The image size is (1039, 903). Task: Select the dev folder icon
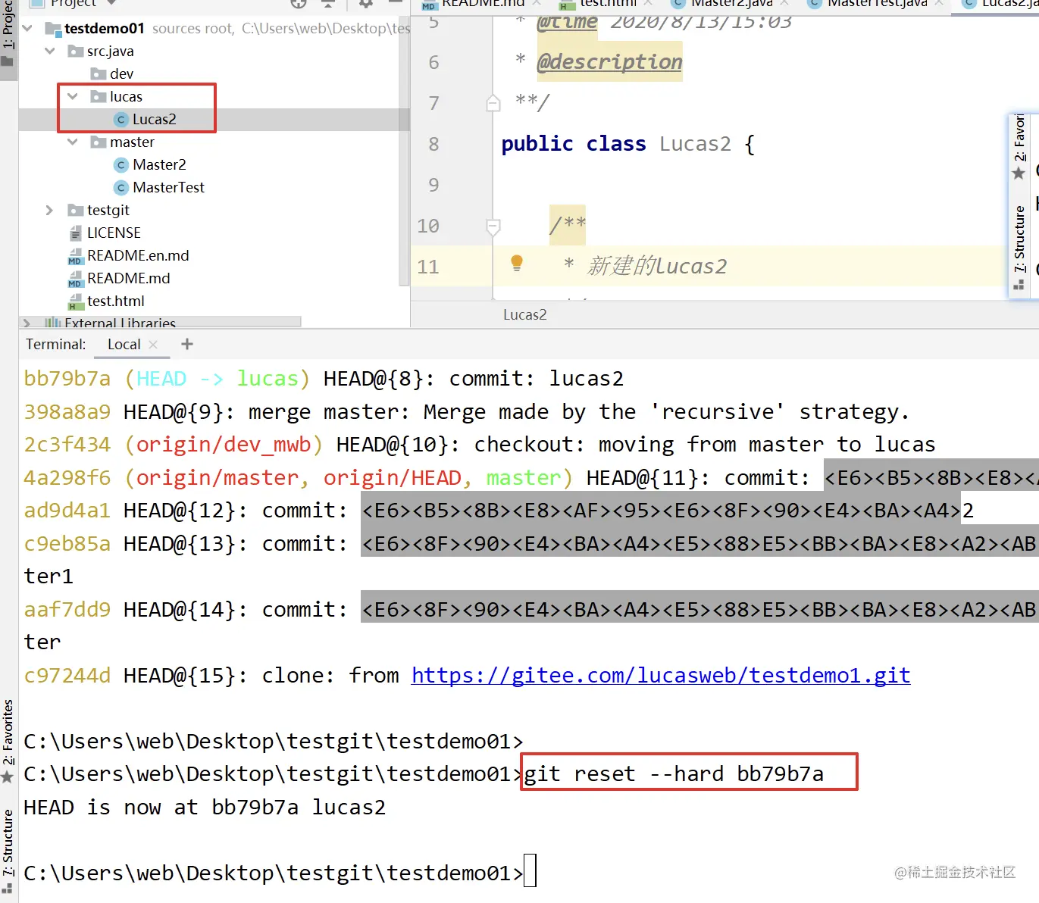click(98, 74)
